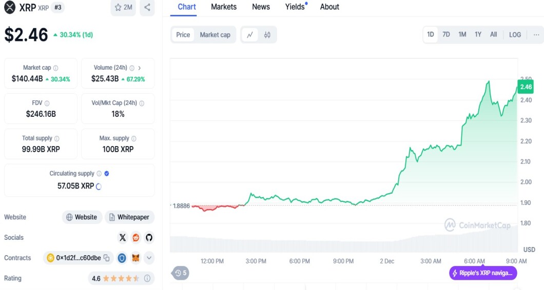Open the chart more options ellipsis
This screenshot has width=544, height=290.
[536, 35]
